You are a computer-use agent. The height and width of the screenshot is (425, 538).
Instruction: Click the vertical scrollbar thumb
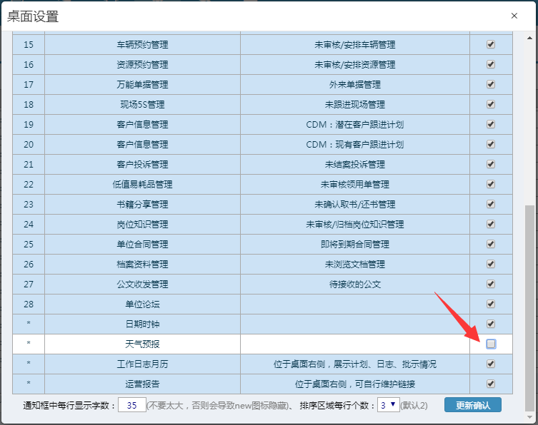coord(529,307)
